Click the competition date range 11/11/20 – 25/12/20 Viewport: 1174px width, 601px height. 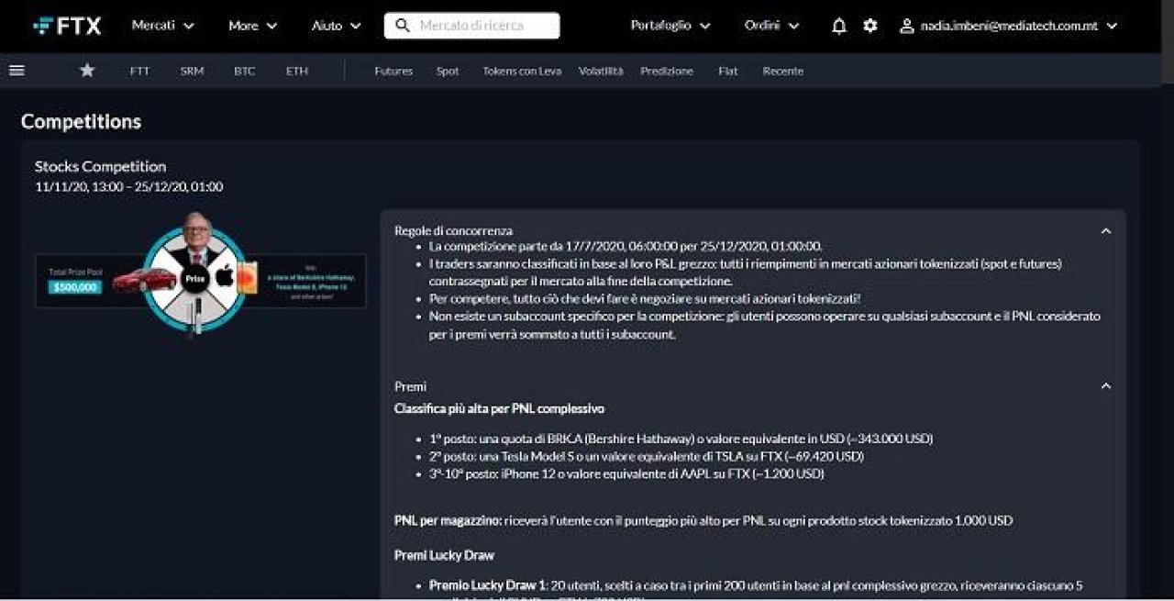128,187
